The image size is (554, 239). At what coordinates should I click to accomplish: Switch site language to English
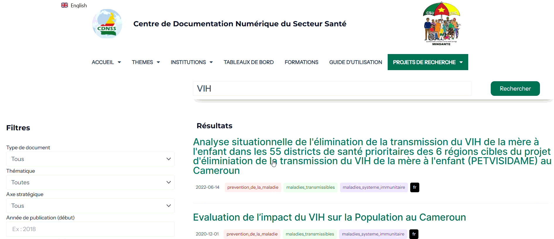[78, 6]
